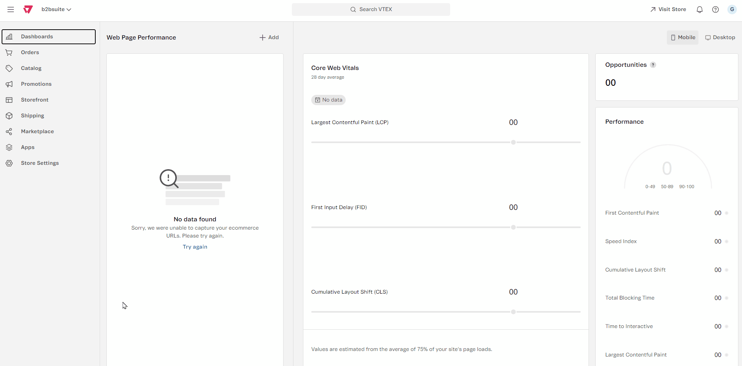Expand the Catalog sidebar section
The image size is (742, 366).
point(31,68)
